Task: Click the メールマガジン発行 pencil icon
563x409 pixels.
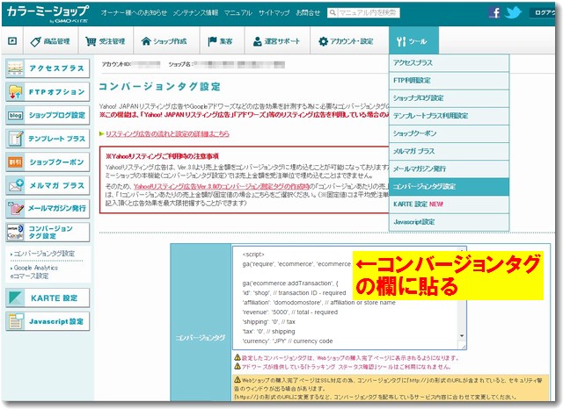Action: click(x=16, y=208)
